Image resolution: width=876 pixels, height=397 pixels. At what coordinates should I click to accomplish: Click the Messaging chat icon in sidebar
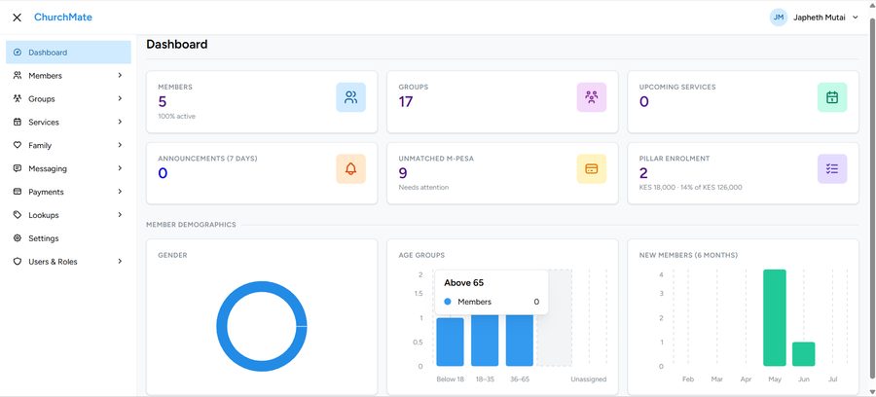18,168
